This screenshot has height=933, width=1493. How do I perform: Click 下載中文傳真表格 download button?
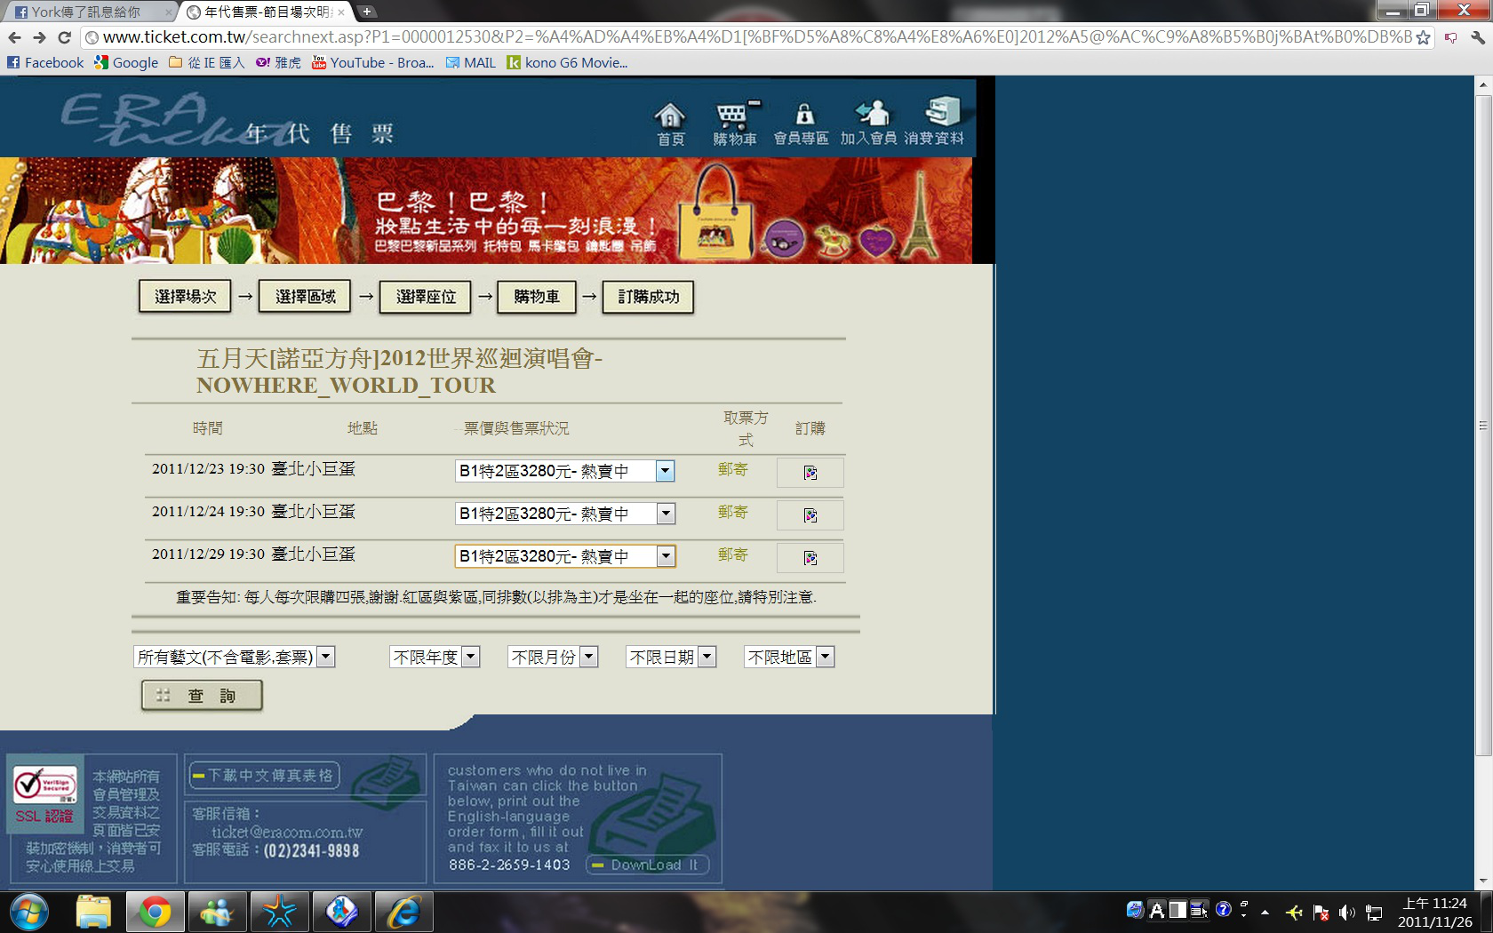pyautogui.click(x=264, y=776)
